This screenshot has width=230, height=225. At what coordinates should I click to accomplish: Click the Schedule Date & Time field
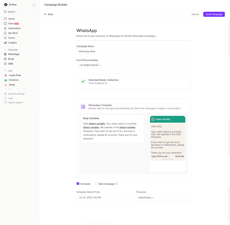click(x=104, y=197)
